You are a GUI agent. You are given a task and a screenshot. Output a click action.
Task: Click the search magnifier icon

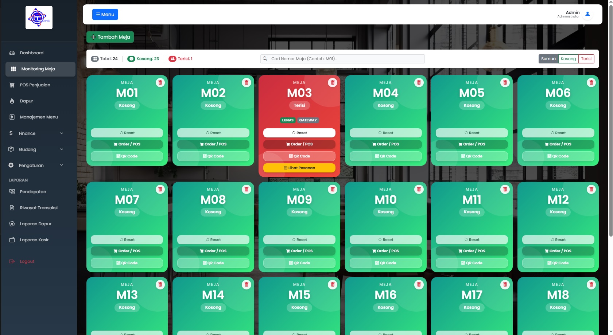(x=265, y=59)
